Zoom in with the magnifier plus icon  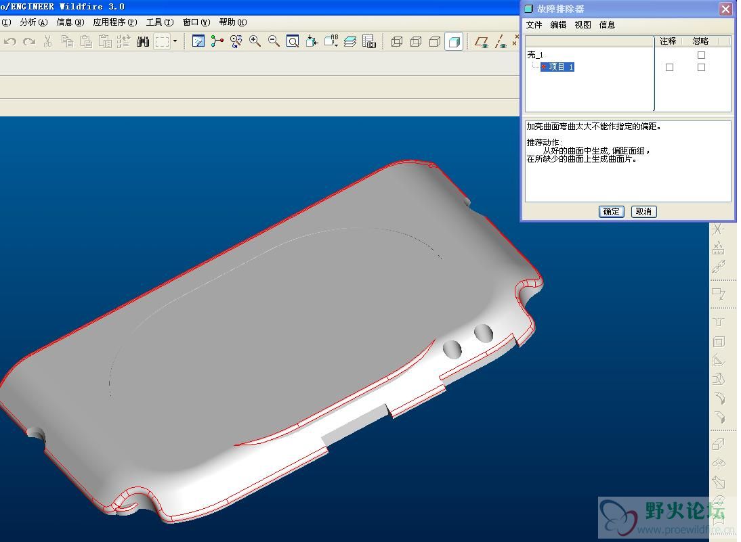pyautogui.click(x=255, y=41)
